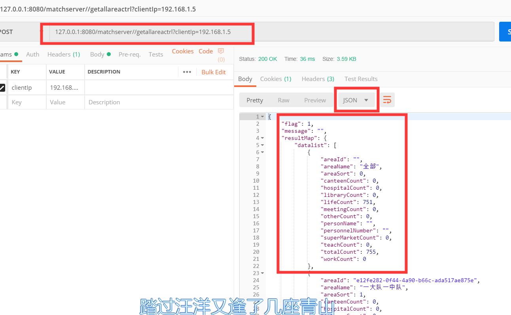Open the response Cookies (1) tab

(276, 79)
